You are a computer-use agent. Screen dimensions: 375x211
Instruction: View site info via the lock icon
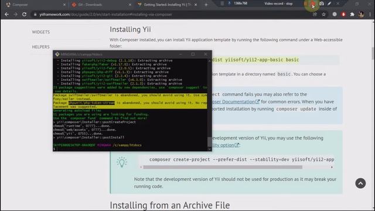pos(35,14)
